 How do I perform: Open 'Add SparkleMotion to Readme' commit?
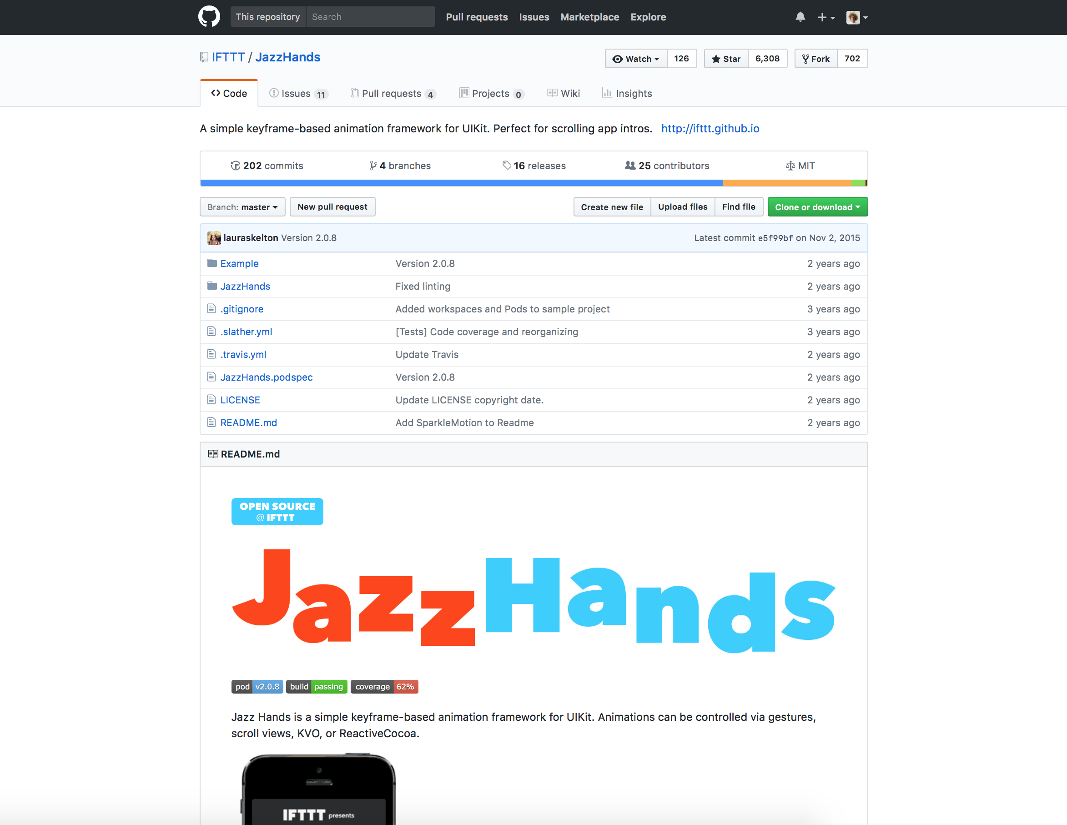(x=465, y=423)
